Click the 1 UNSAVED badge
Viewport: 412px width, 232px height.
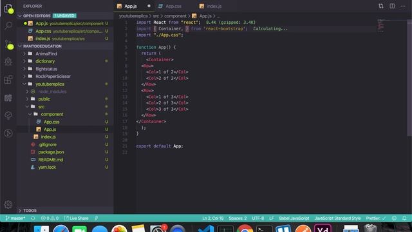[64, 15]
